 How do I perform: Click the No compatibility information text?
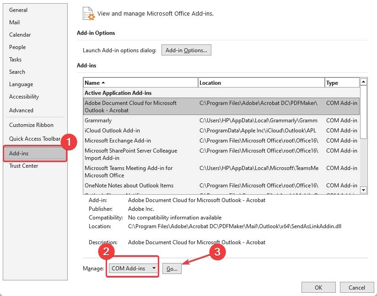tap(175, 218)
